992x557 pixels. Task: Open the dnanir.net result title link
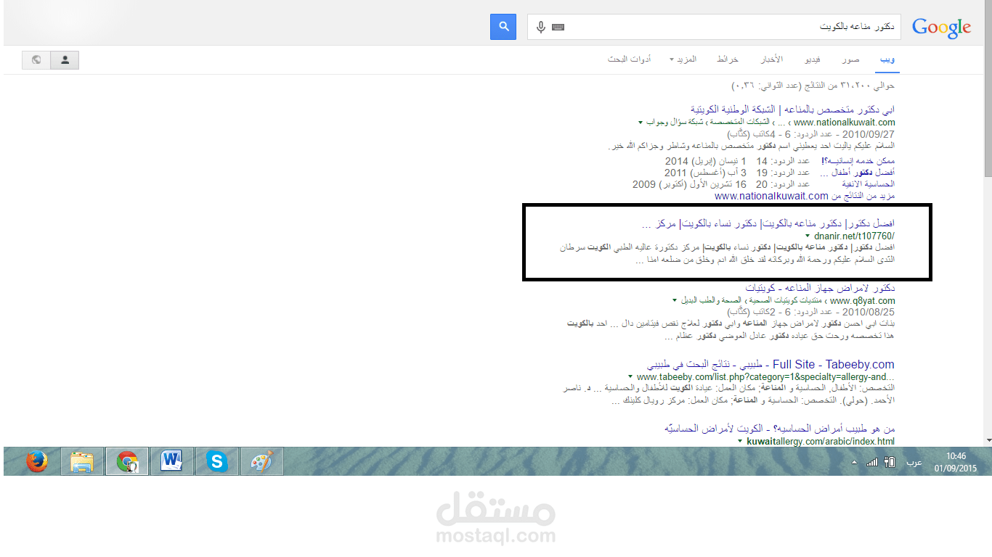tap(769, 223)
